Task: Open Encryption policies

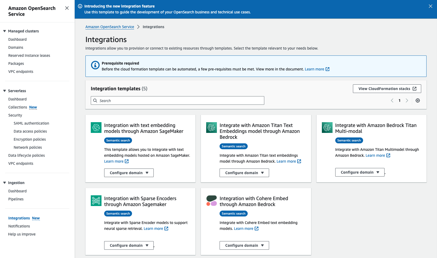Action: (x=30, y=139)
